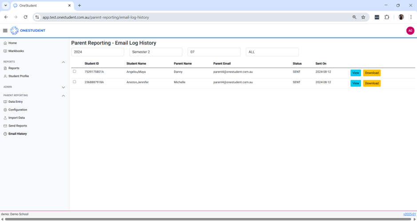This screenshot has width=417, height=221.
Task: Click the horizontal scrollbar at bottom
Action: (208, 219)
